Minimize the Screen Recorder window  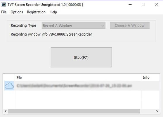pyautogui.click(x=130, y=4)
